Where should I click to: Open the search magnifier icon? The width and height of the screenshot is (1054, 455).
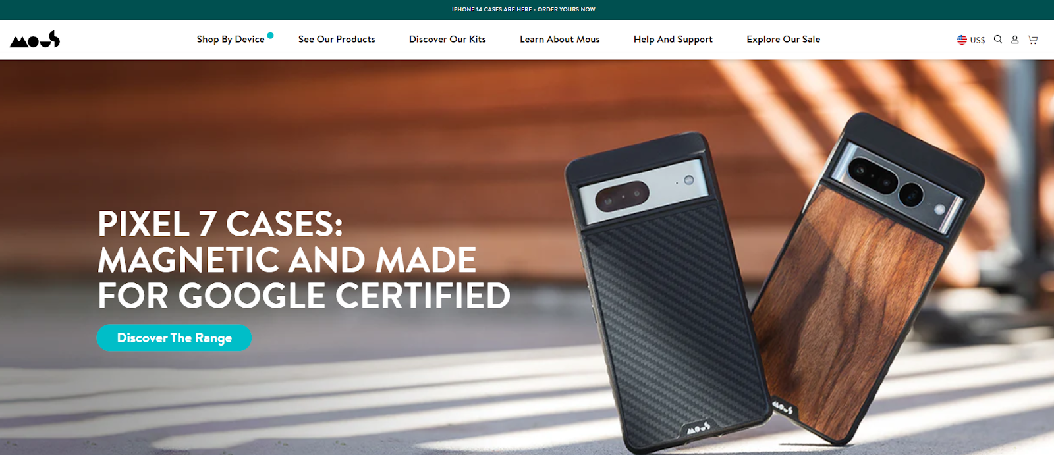[998, 40]
